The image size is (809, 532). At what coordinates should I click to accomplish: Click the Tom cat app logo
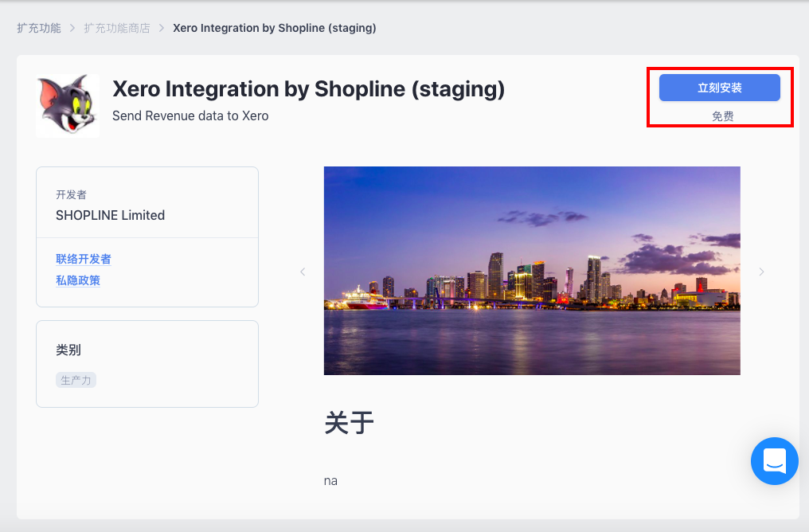click(x=68, y=106)
